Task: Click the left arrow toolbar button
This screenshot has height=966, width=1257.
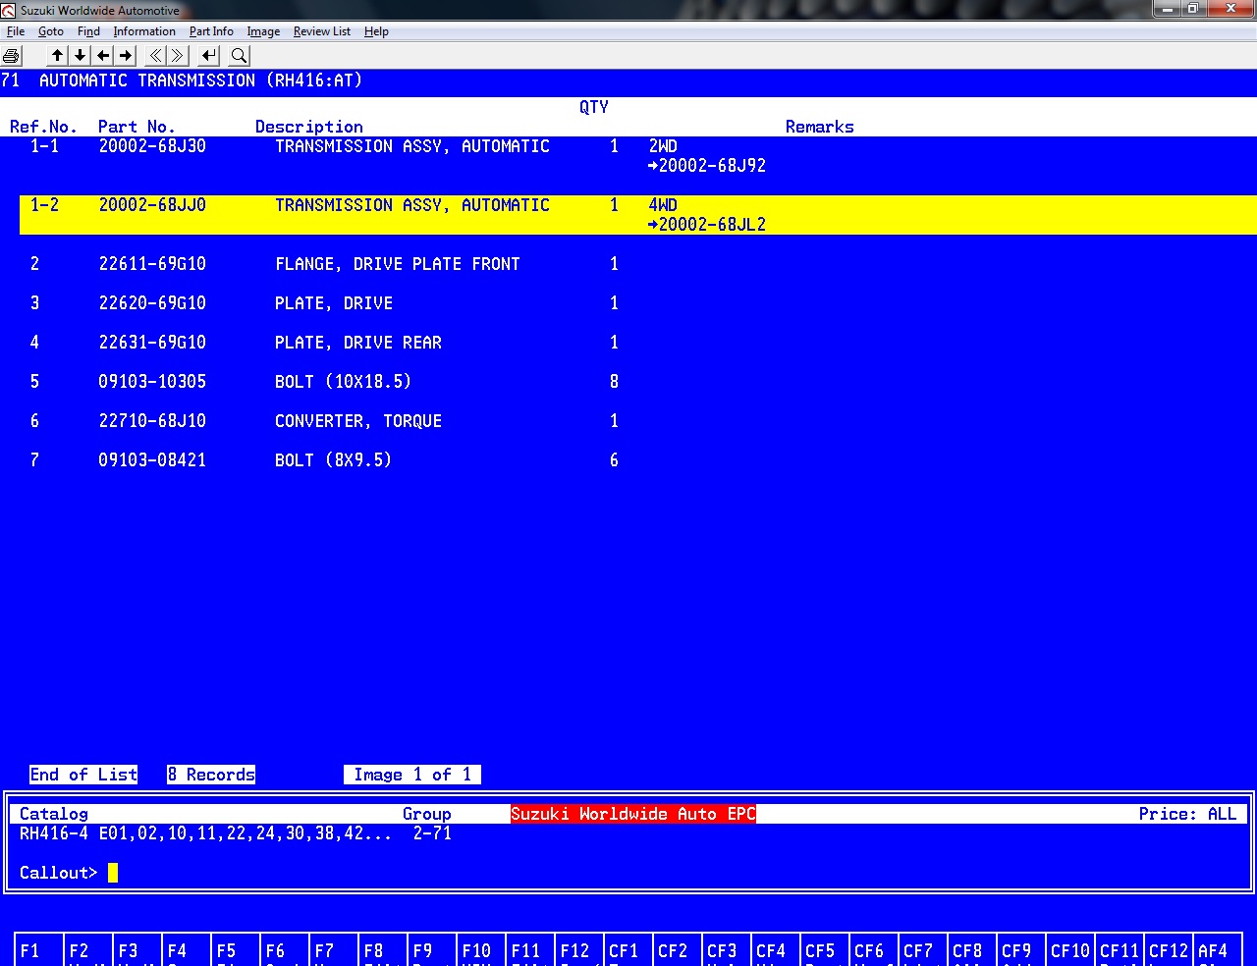Action: [x=103, y=56]
